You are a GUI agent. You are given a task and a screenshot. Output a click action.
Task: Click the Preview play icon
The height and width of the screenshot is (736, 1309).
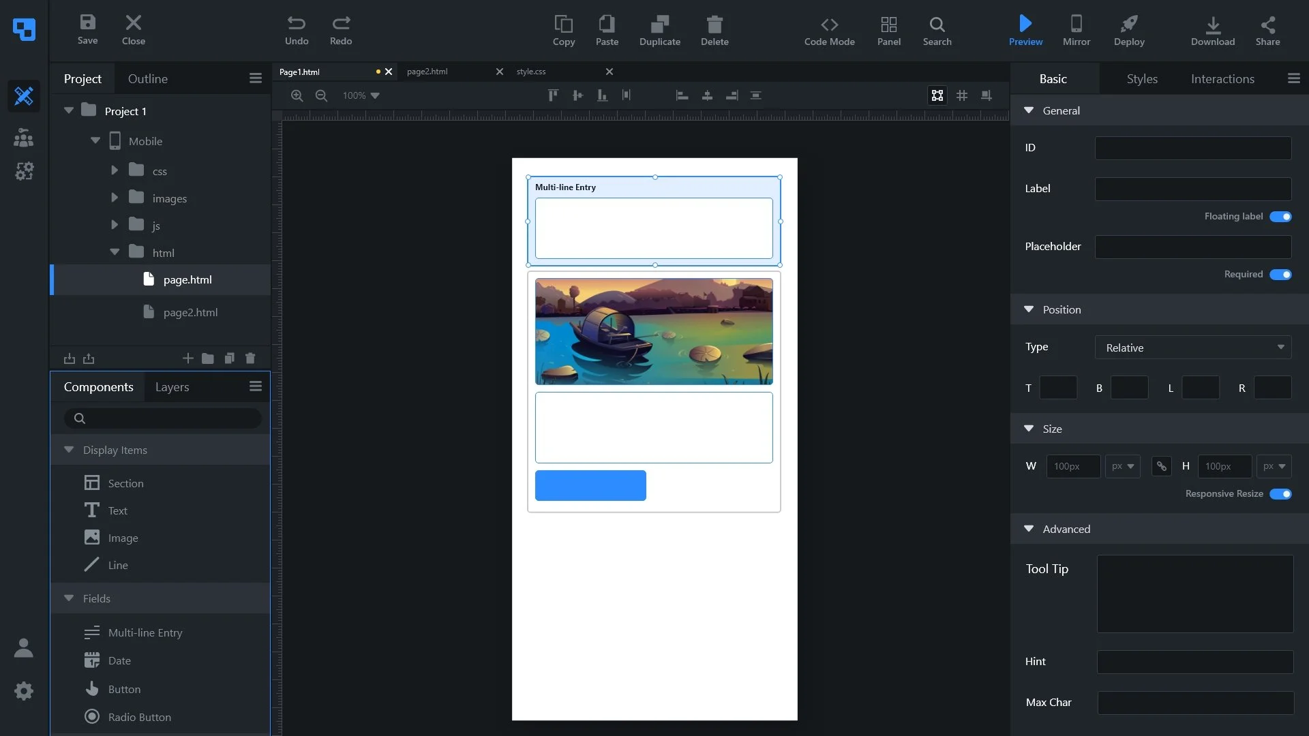pyautogui.click(x=1025, y=24)
